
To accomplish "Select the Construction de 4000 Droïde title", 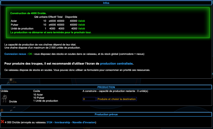I will 28,13.
